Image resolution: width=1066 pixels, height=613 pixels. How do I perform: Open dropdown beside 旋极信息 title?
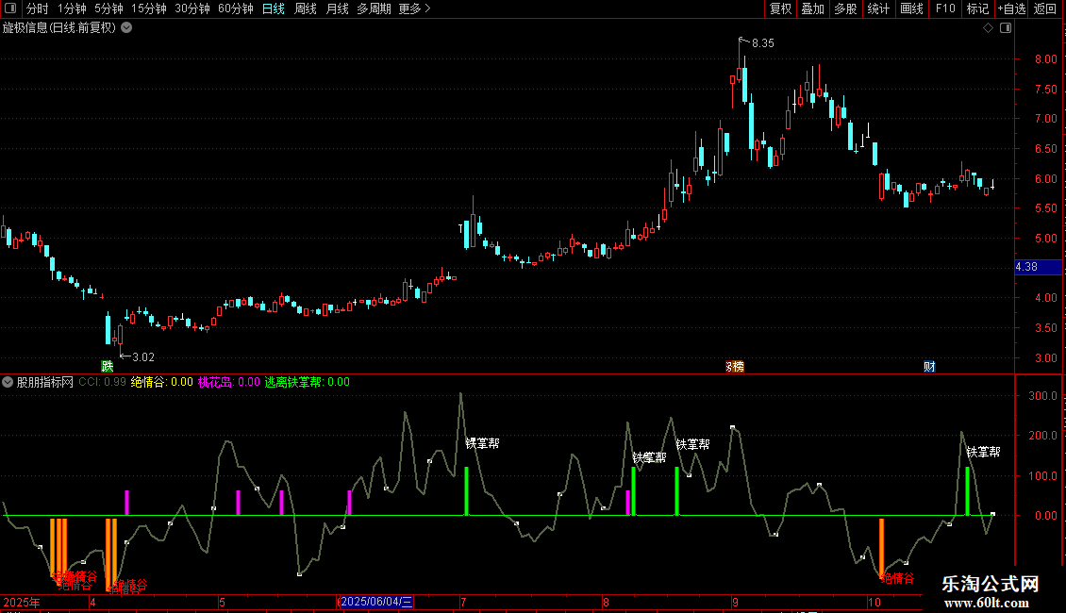(x=126, y=28)
